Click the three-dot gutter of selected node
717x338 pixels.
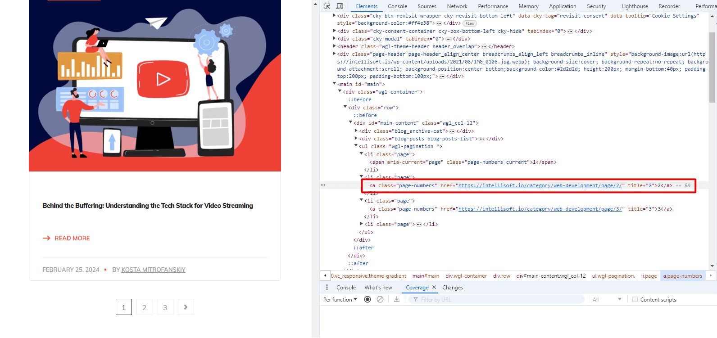coord(323,185)
